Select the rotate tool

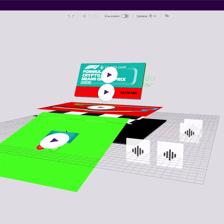click(x=90, y=16)
